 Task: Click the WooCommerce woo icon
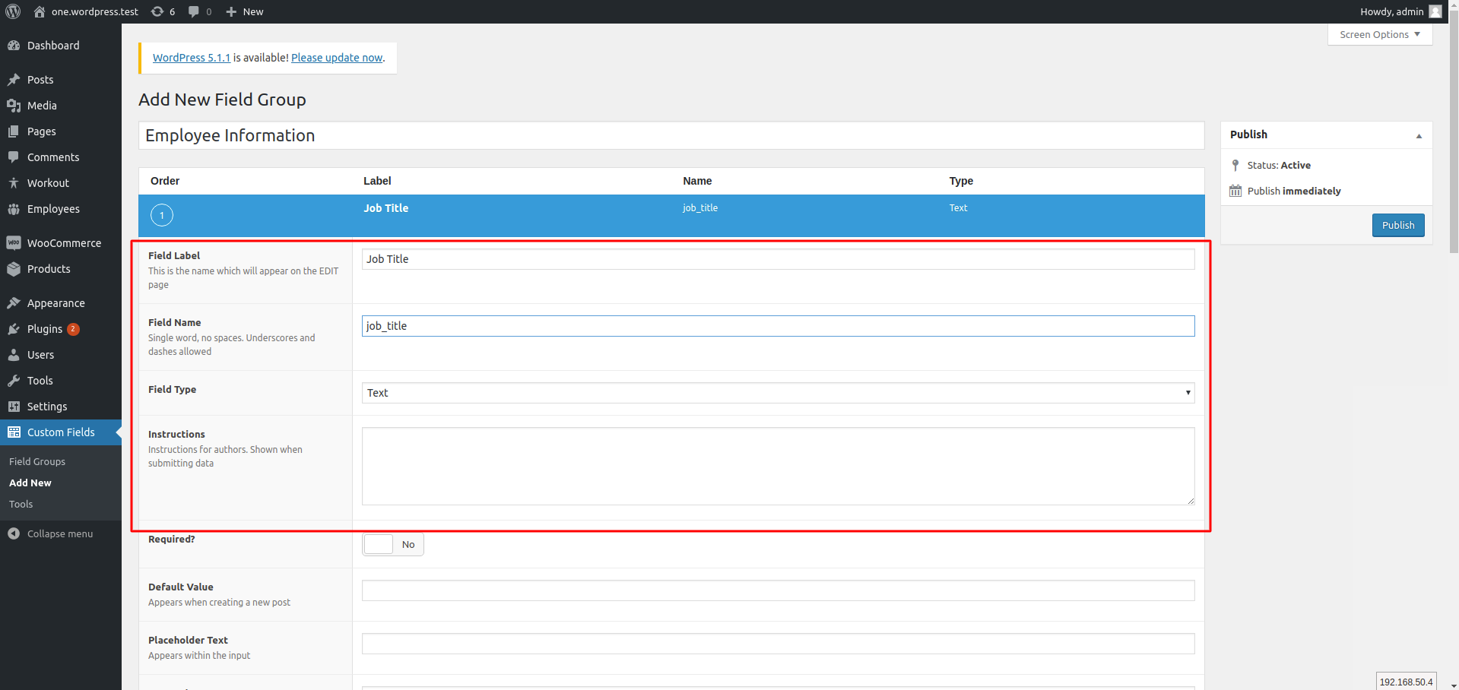click(x=14, y=243)
